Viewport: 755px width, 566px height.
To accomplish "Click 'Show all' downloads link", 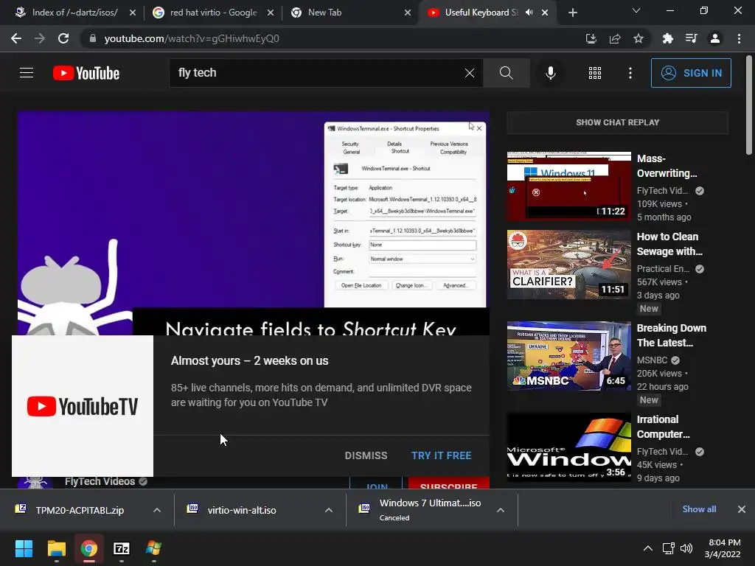I will point(699,509).
